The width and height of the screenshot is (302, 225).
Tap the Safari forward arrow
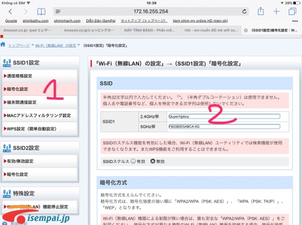tap(25, 11)
